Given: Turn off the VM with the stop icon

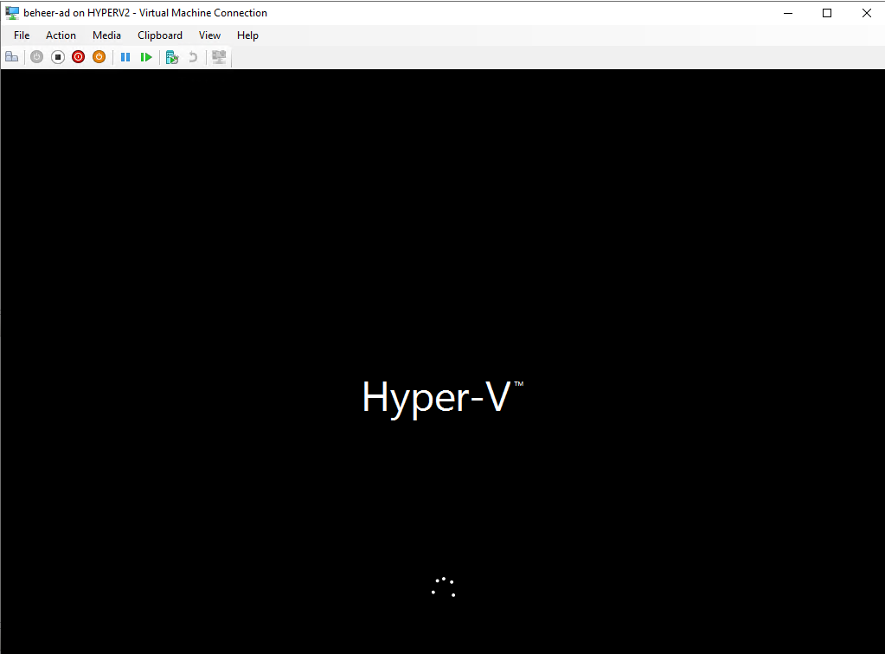Looking at the screenshot, I should pyautogui.click(x=58, y=57).
